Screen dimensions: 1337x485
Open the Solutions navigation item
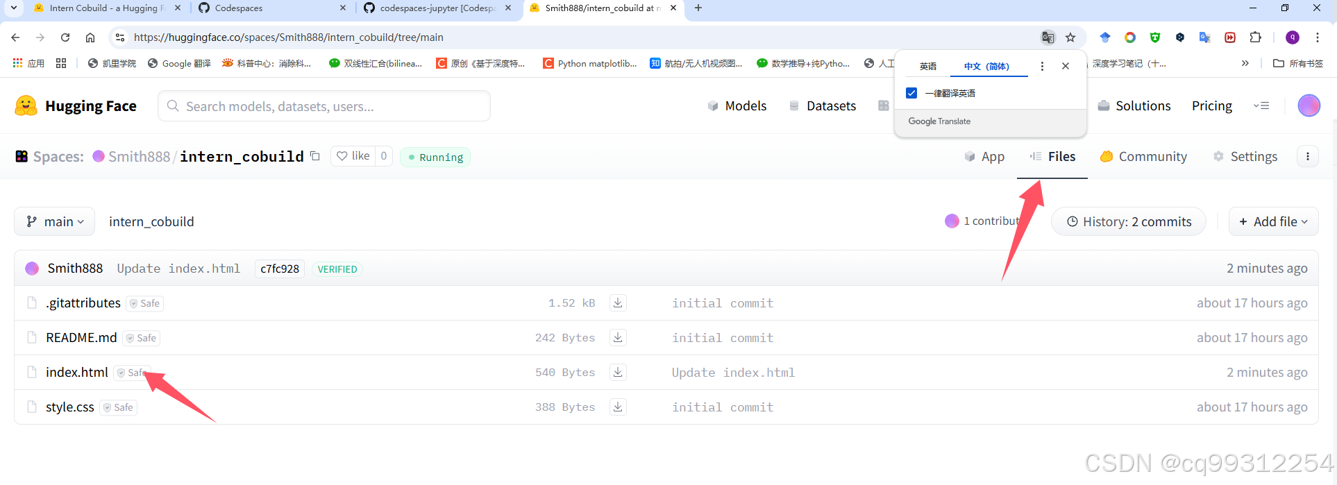pyautogui.click(x=1134, y=105)
